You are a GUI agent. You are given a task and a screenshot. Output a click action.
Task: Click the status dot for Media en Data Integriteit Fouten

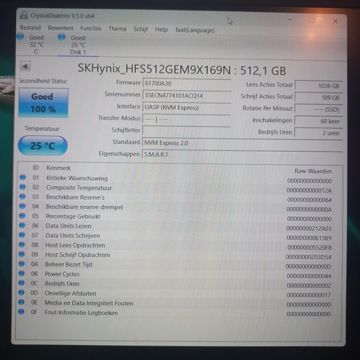[x=21, y=302]
